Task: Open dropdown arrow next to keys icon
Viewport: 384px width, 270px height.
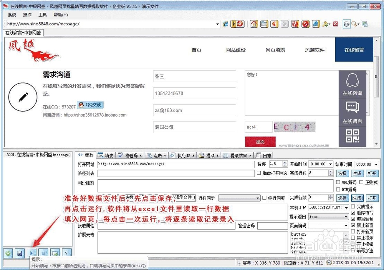Action: [x=329, y=24]
